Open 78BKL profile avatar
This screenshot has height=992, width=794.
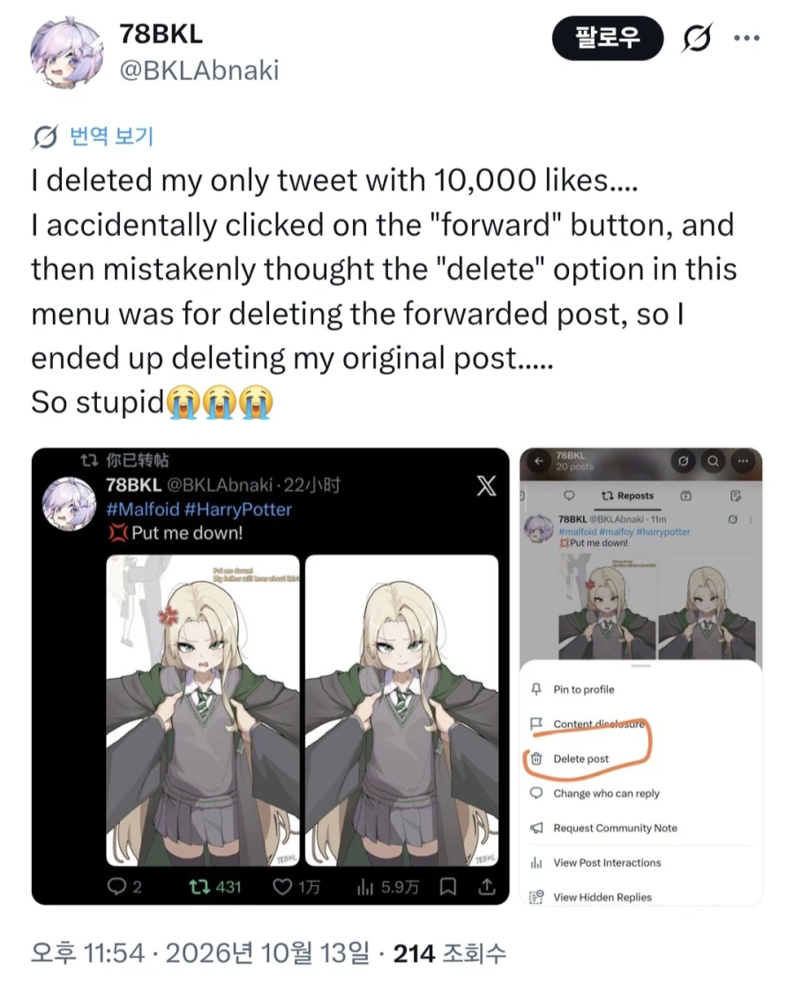point(66,53)
